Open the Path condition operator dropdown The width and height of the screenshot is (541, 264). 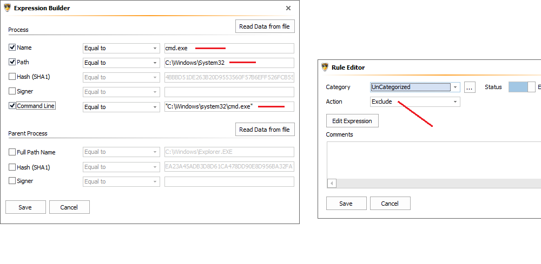pos(155,63)
